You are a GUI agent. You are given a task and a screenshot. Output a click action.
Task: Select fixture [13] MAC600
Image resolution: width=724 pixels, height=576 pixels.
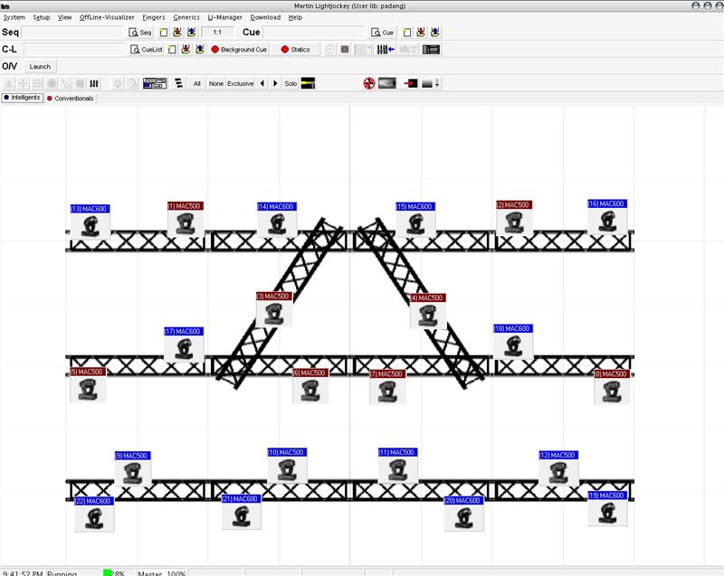point(90,222)
